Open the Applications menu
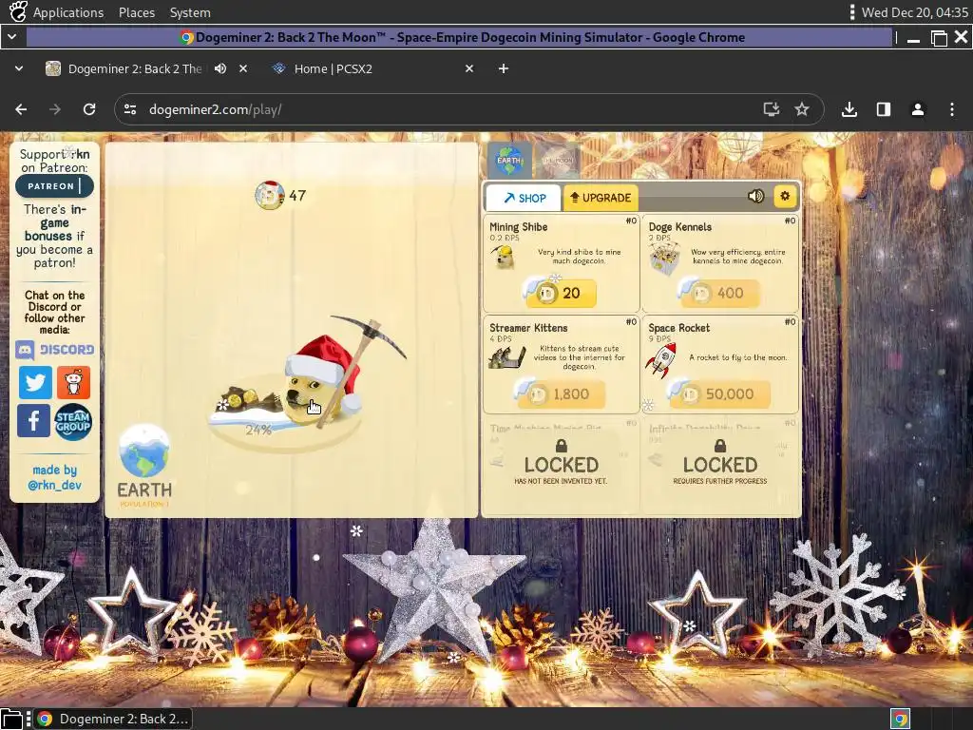The height and width of the screenshot is (730, 973). 68,12
